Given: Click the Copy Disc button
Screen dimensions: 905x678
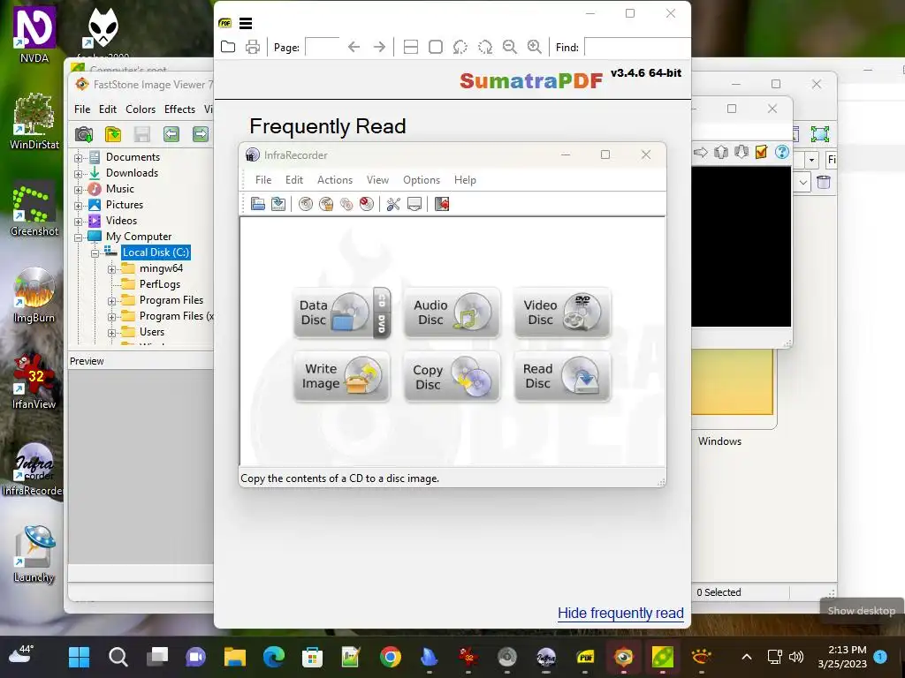Looking at the screenshot, I should point(452,377).
